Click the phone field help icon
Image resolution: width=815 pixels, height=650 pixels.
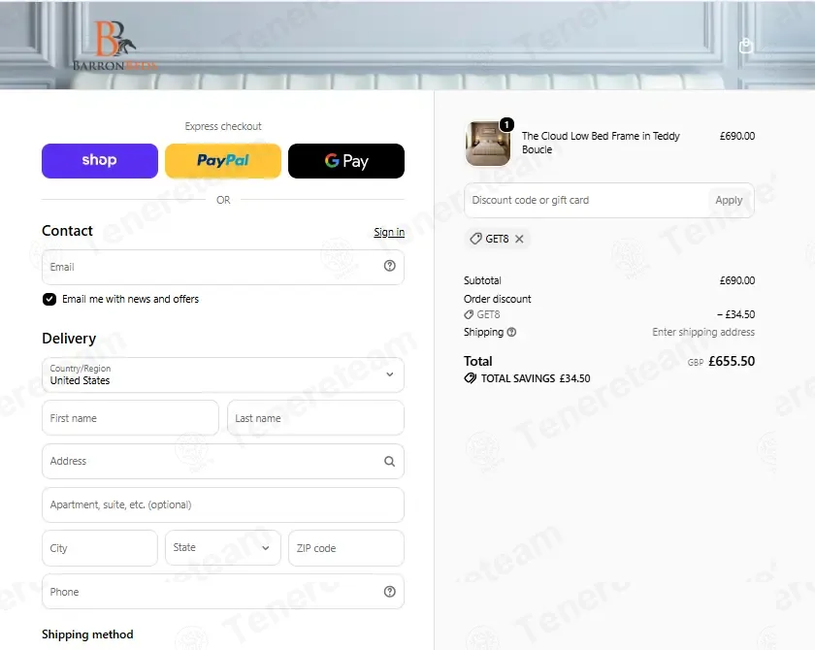[389, 591]
